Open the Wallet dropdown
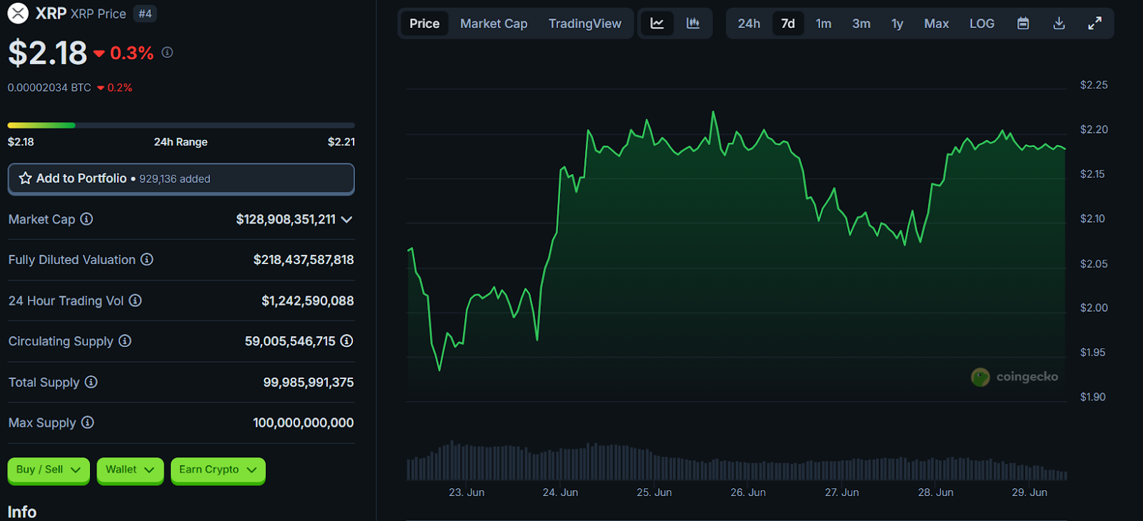This screenshot has width=1143, height=521. click(130, 470)
